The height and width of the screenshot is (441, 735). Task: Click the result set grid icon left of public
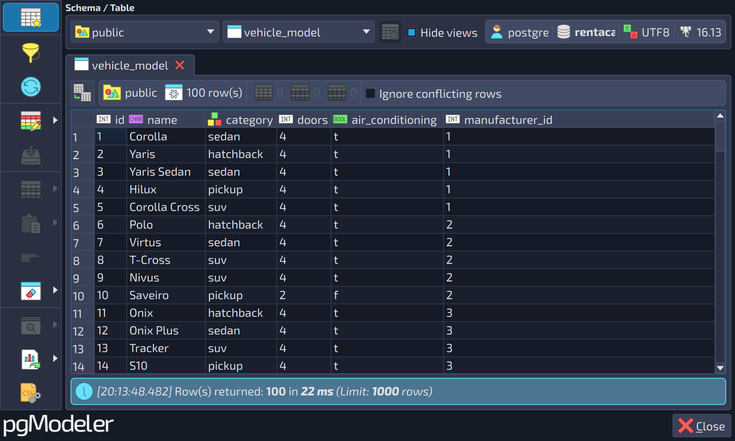click(83, 93)
